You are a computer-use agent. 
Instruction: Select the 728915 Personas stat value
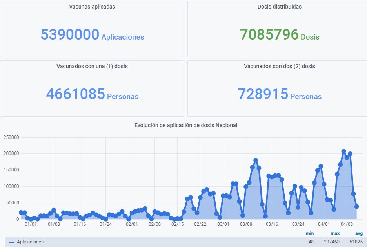(263, 94)
